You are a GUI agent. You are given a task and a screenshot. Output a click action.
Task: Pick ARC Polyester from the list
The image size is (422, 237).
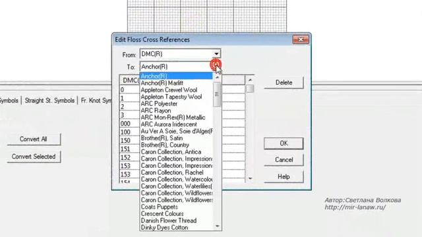[176, 104]
